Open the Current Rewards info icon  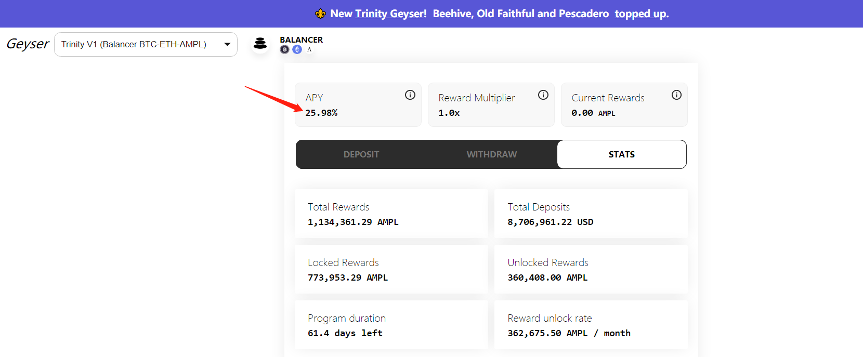click(676, 95)
